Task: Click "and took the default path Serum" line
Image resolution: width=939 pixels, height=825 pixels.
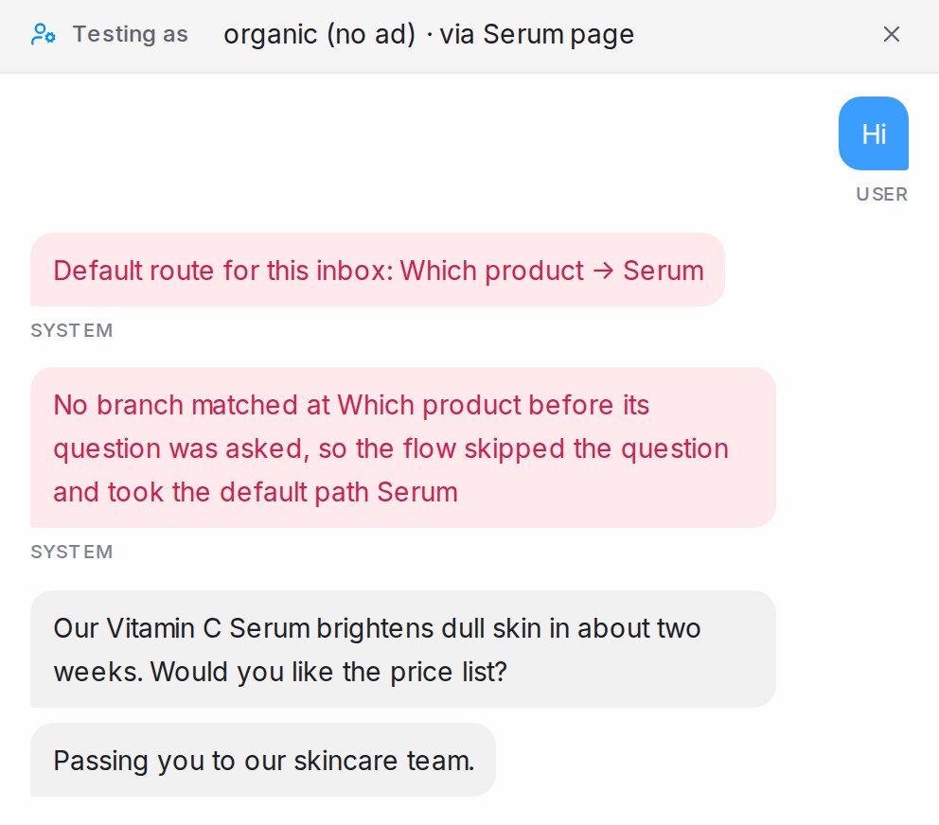Action: [256, 492]
